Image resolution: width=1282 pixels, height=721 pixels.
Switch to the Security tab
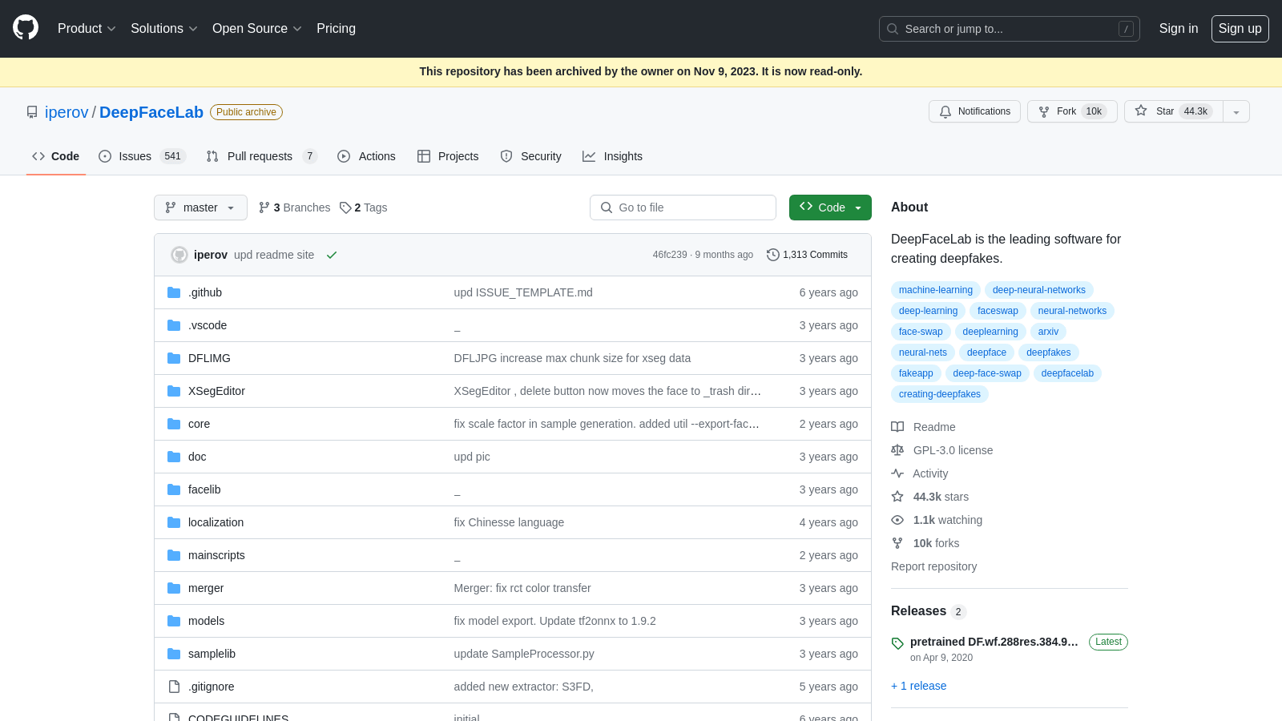530,156
